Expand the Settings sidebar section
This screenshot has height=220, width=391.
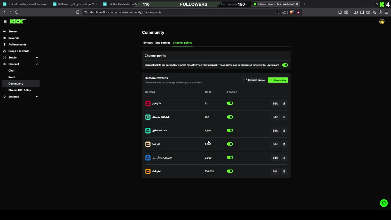pos(37,97)
